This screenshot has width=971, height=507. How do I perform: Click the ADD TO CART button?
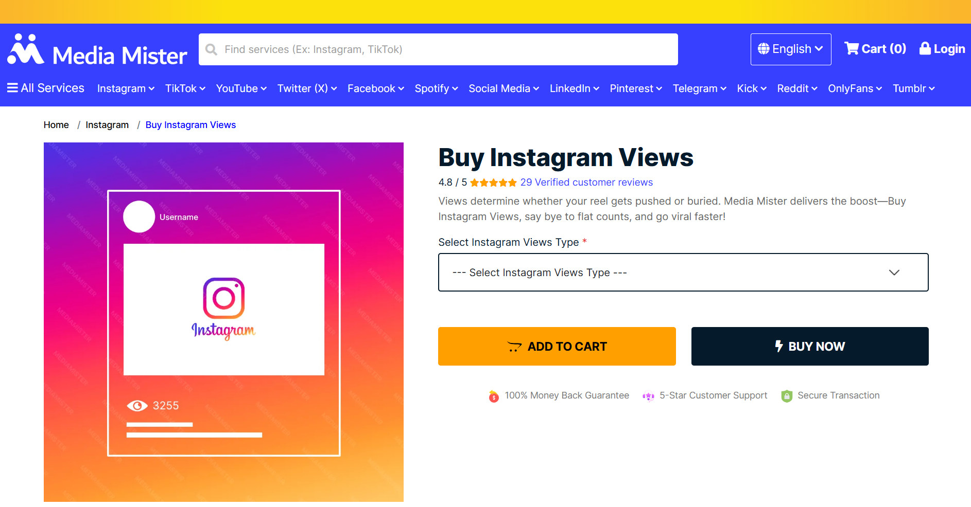click(557, 347)
